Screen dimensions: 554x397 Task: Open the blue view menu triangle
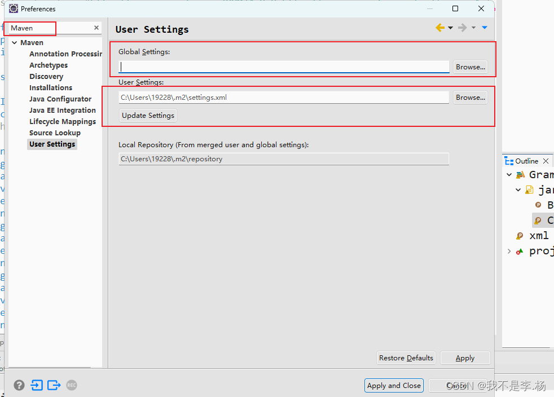(485, 28)
